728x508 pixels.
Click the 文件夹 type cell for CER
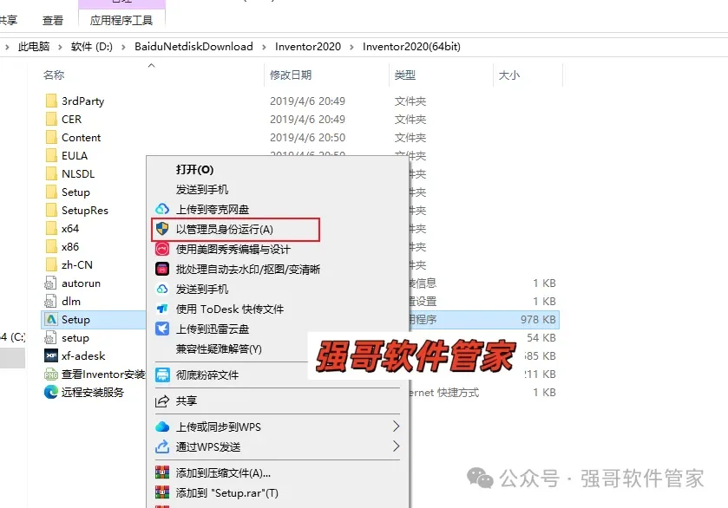(410, 120)
